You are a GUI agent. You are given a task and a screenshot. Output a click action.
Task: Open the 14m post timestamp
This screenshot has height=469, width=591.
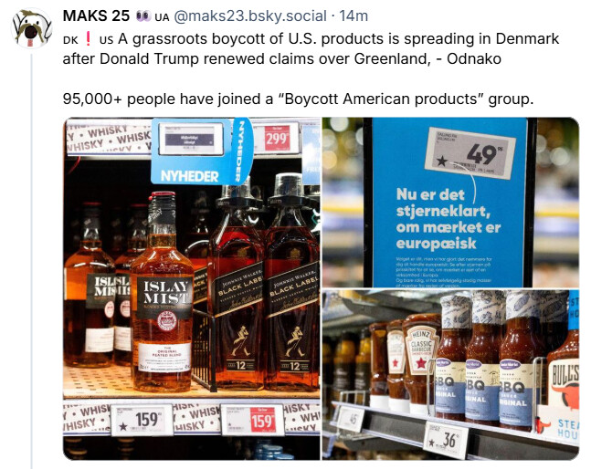tap(354, 16)
